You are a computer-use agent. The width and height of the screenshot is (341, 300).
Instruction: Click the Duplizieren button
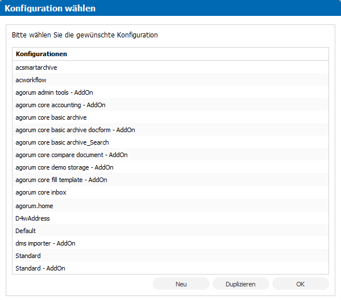(x=241, y=284)
